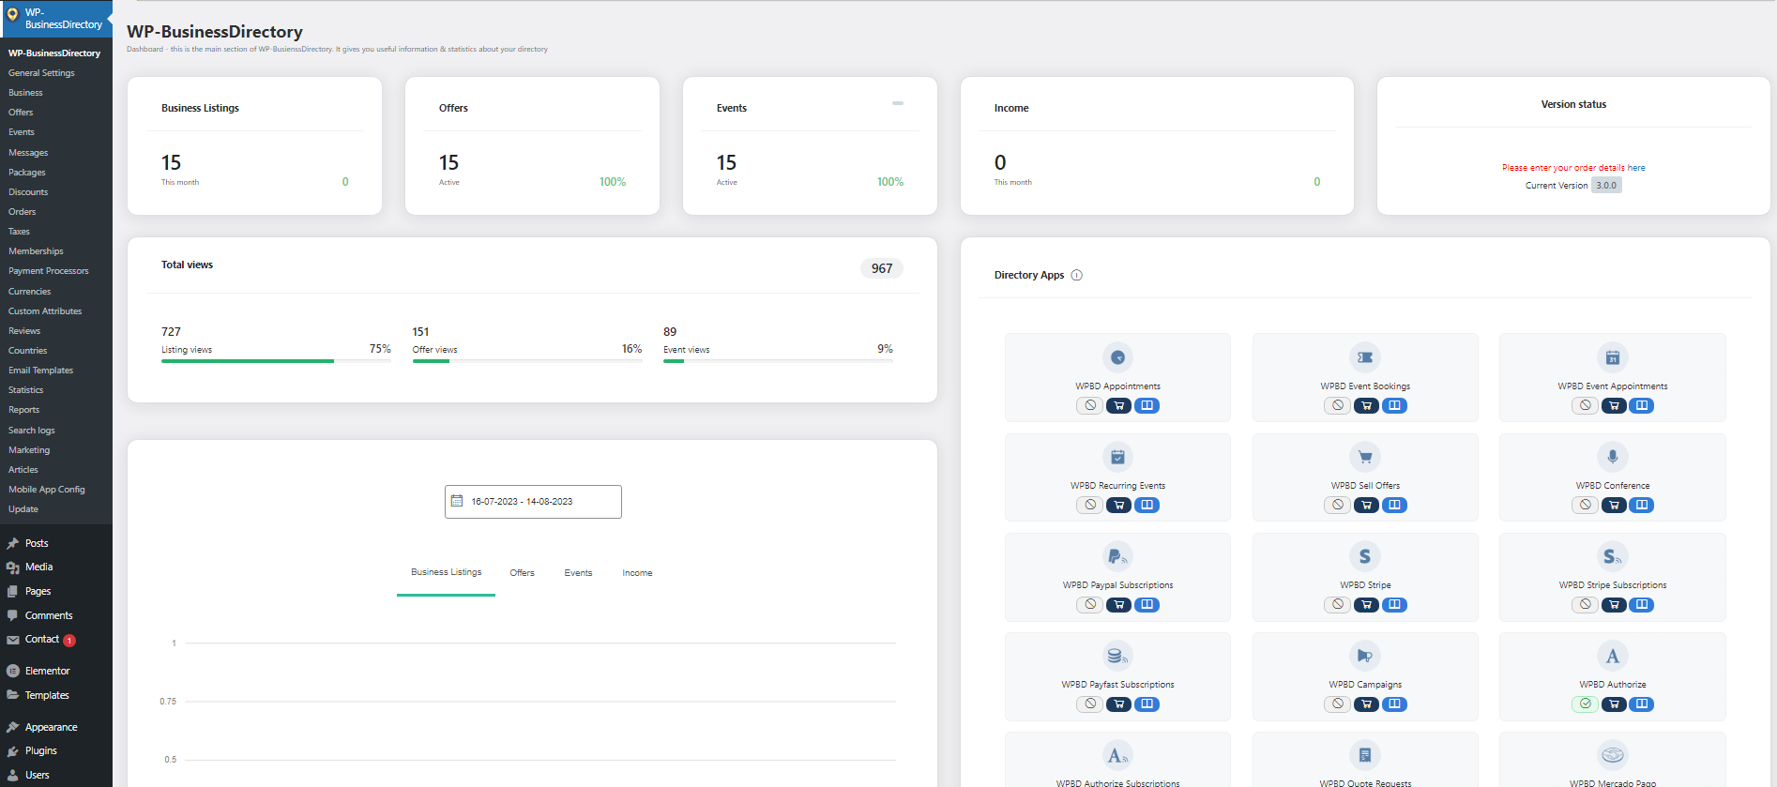Open docs icon for WPBD Campaigns
Viewport: 1777px width, 787px height.
(1394, 704)
